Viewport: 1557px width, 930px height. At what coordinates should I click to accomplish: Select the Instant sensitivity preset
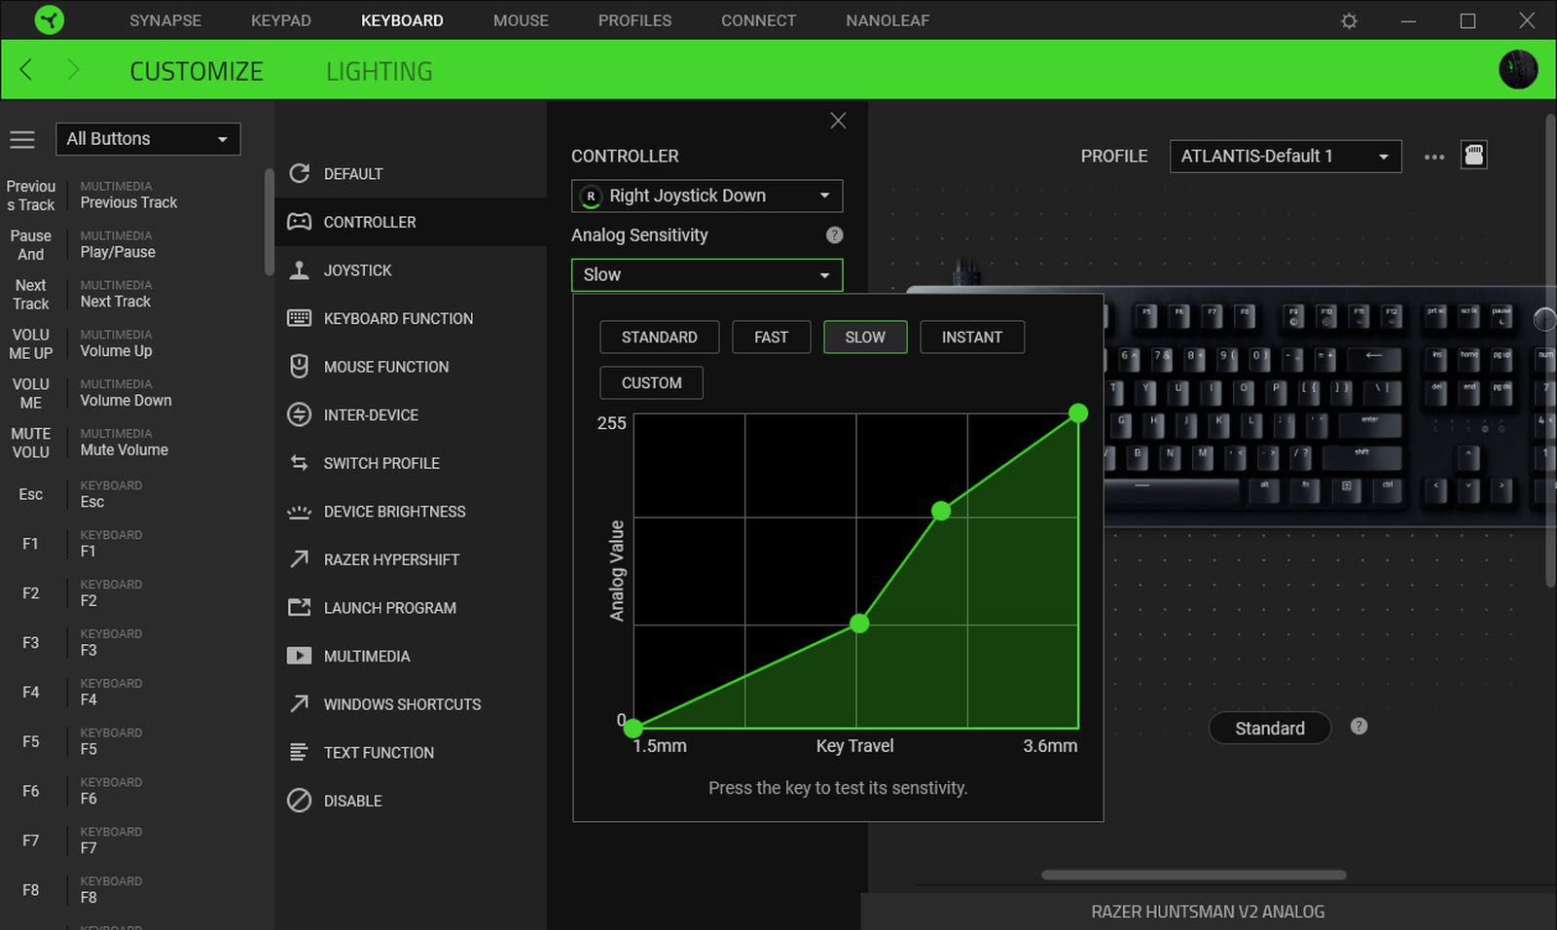972,337
